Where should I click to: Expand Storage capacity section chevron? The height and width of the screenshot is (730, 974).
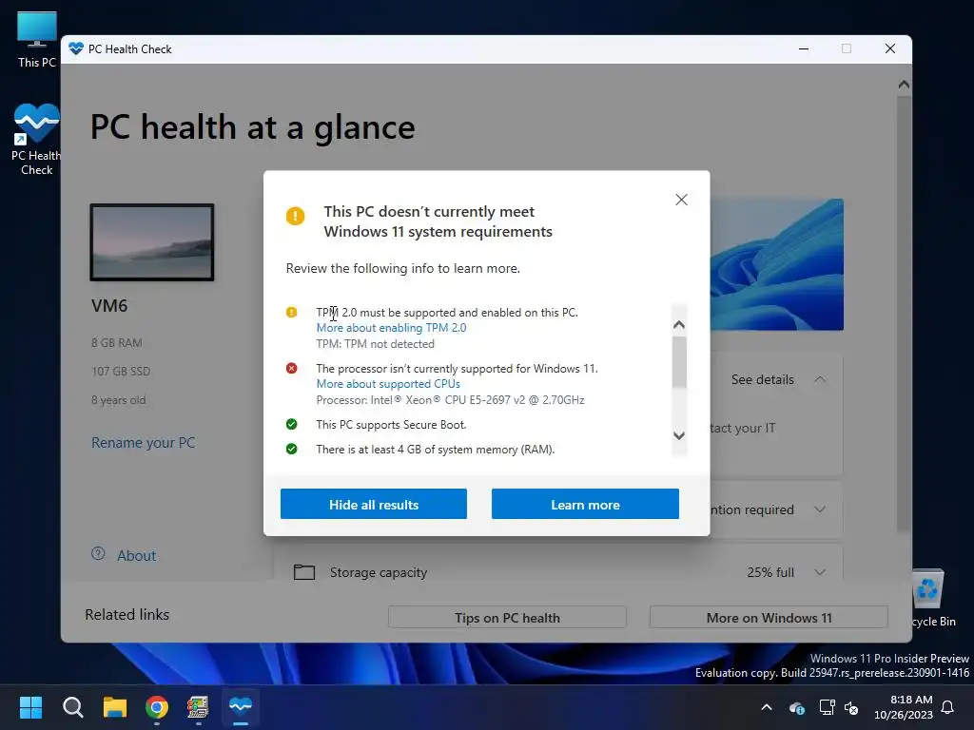click(820, 572)
